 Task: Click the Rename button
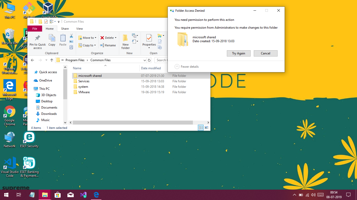click(108, 45)
